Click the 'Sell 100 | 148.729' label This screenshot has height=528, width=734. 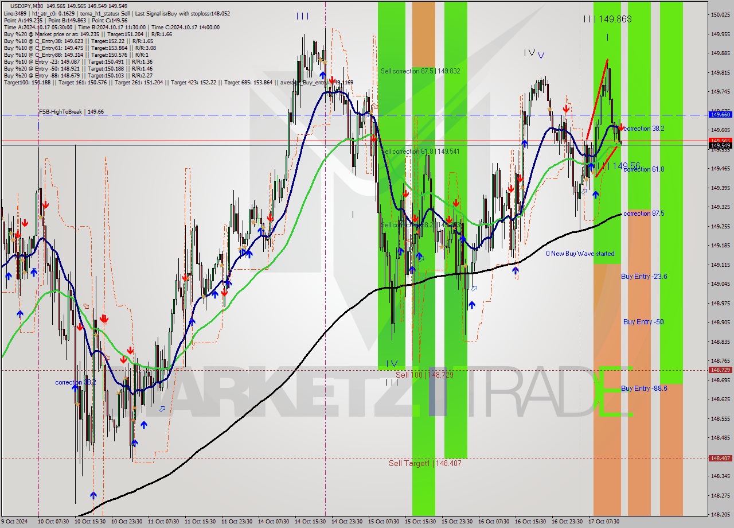[x=424, y=375]
